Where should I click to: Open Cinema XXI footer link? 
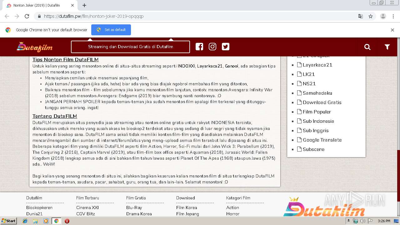click(87, 207)
